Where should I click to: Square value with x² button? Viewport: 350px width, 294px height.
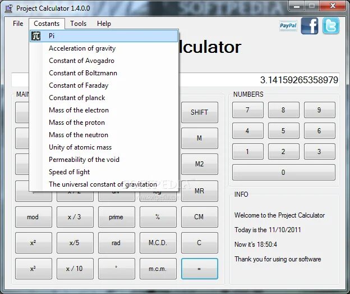point(34,243)
